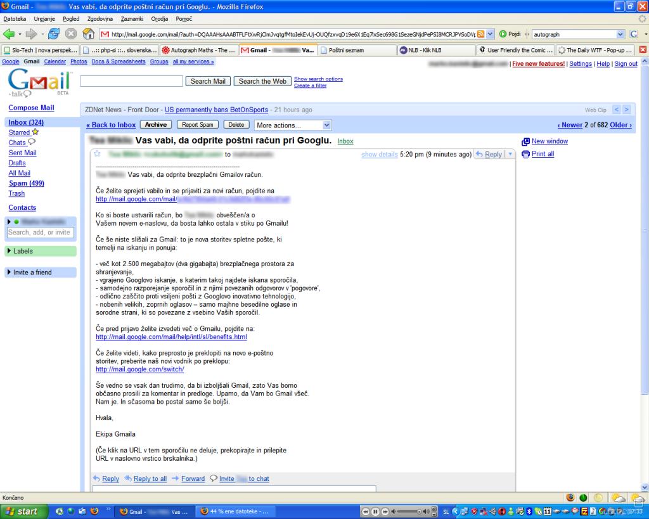Open the Spam (499) folder
The height and width of the screenshot is (519, 649).
click(26, 183)
